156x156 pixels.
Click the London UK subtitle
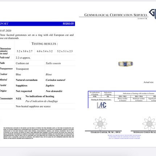tap(142, 19)
